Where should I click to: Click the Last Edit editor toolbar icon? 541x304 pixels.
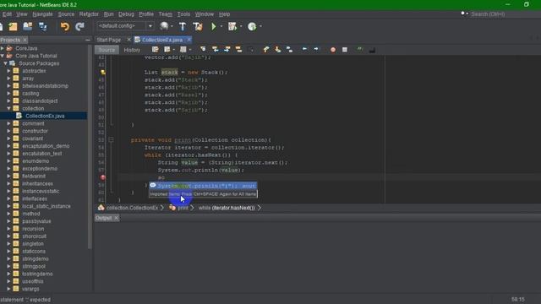tap(156, 50)
